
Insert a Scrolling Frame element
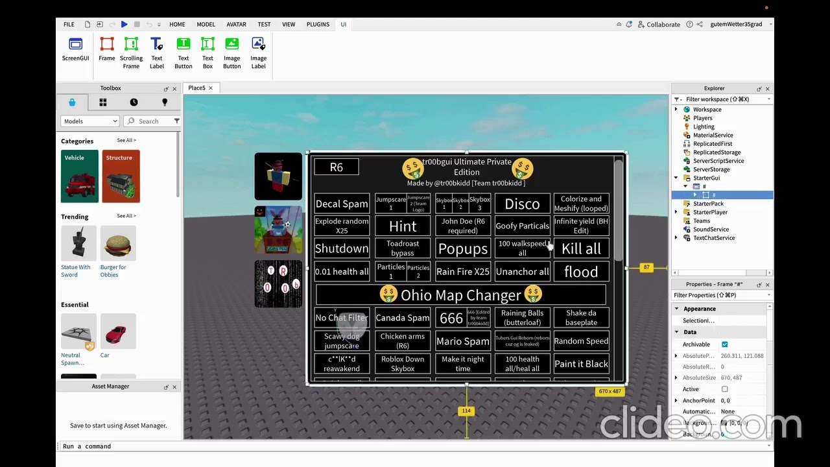(x=131, y=53)
